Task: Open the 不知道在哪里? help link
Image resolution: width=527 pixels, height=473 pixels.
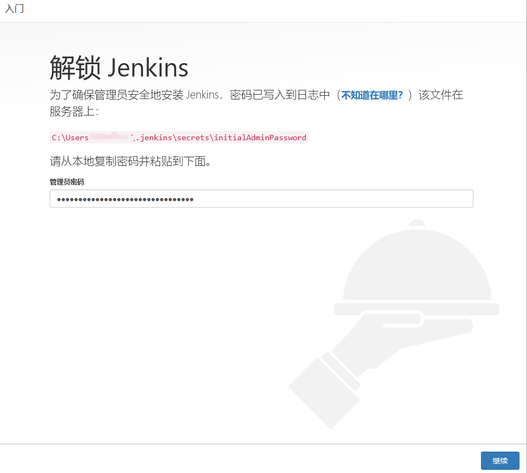Action: pyautogui.click(x=372, y=95)
